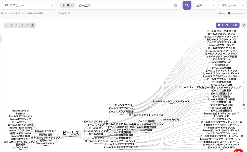Click the ビームス メンズパンツ node
This screenshot has height=152, width=247.
pyautogui.click(x=121, y=108)
